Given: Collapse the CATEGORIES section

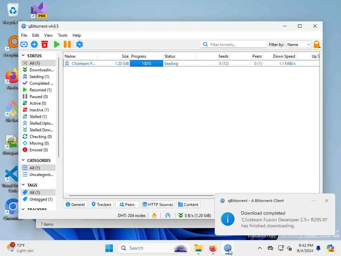Looking at the screenshot, I should click(23, 160).
